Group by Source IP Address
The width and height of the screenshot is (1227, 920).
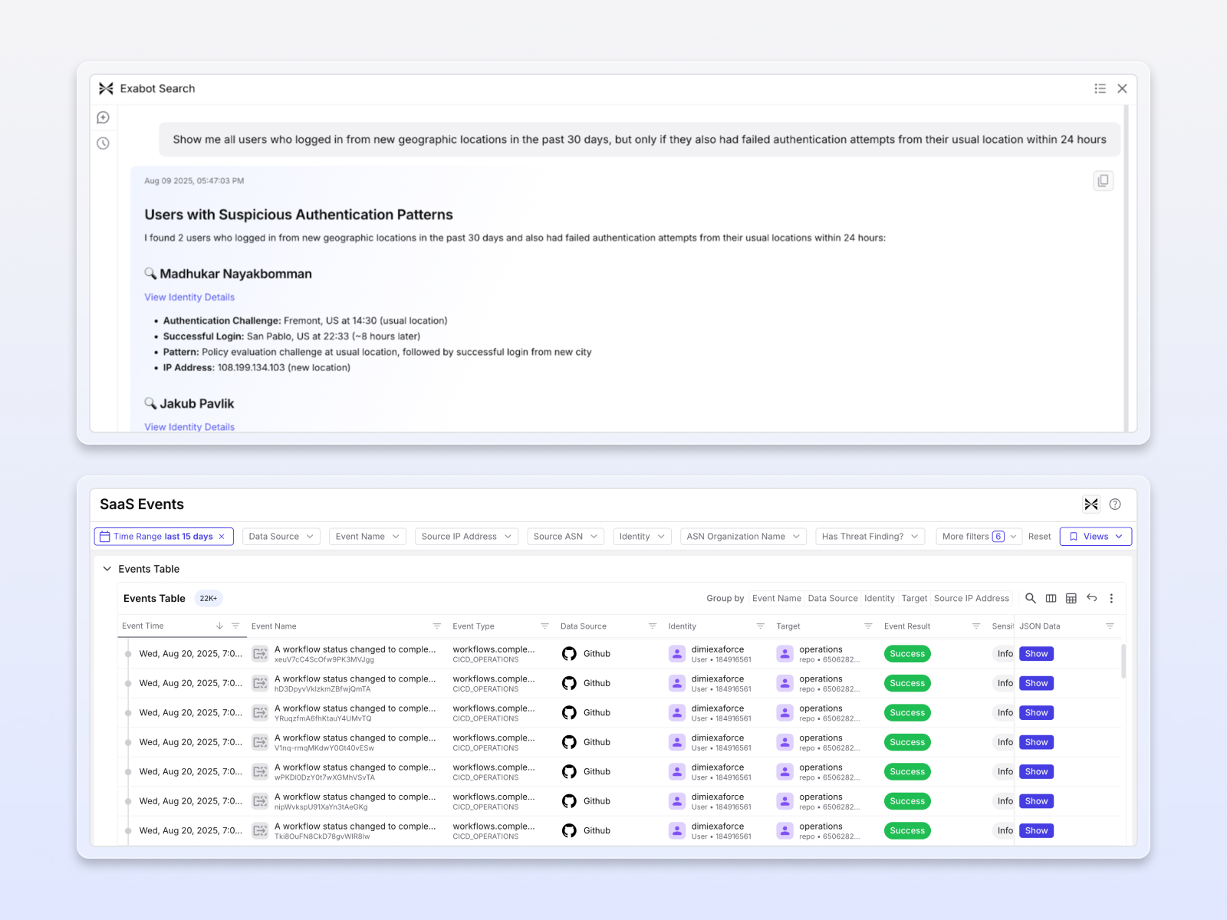(x=972, y=598)
